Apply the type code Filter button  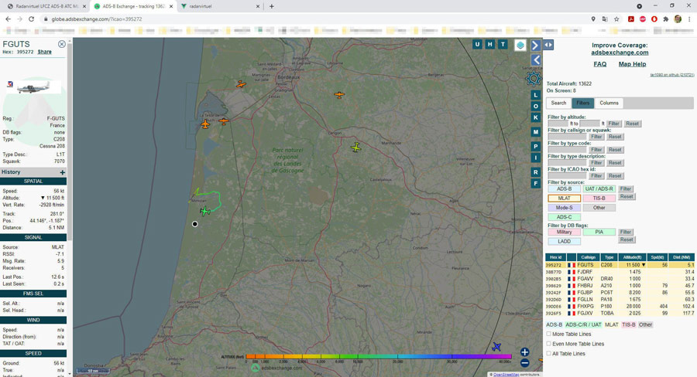[x=596, y=149]
